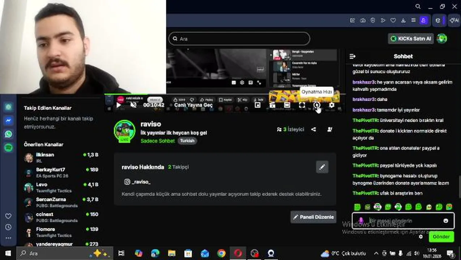Show hidden tray icons chevron

pyautogui.click(x=376, y=253)
